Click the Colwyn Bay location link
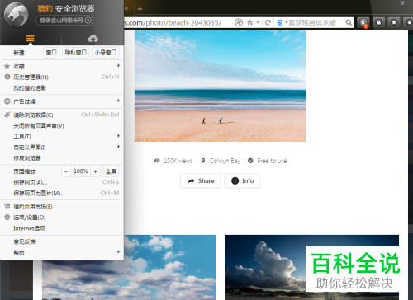Viewport: 413px width, 300px height. pyautogui.click(x=225, y=161)
